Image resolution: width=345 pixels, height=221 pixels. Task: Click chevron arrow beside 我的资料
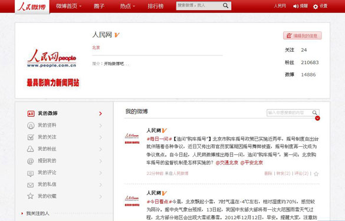[101, 126]
